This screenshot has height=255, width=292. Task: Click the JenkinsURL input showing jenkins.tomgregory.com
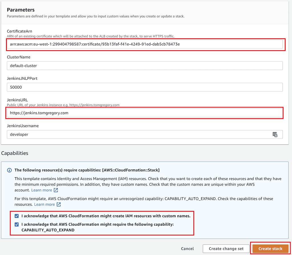114,113
